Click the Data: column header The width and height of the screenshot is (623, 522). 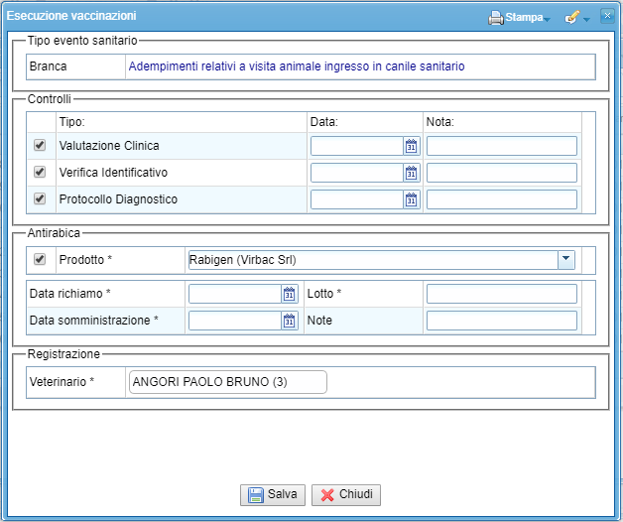click(x=323, y=122)
